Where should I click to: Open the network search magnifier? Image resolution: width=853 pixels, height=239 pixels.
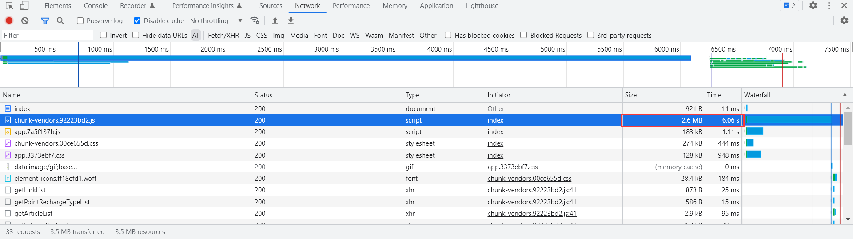[x=60, y=20]
